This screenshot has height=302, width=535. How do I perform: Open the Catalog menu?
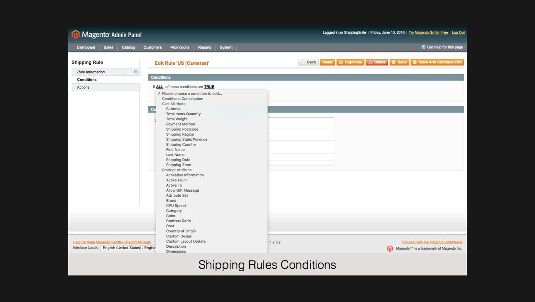tap(128, 48)
